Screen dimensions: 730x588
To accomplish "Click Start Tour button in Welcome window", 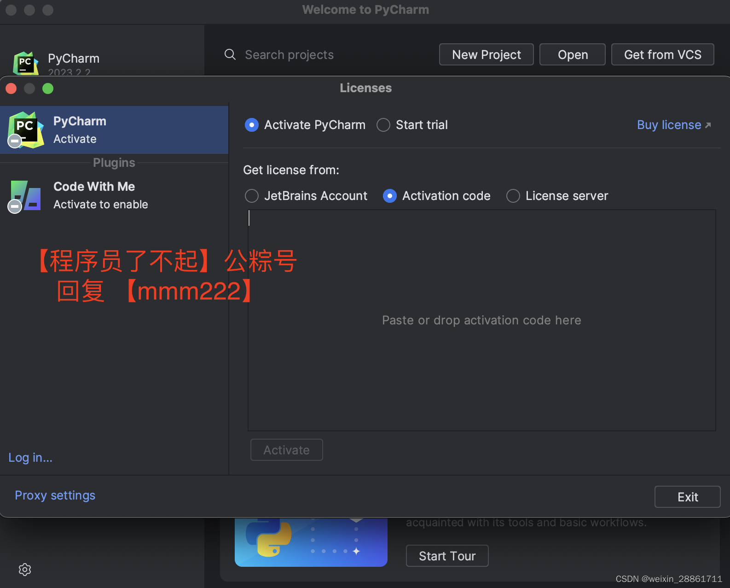I will 447,556.
